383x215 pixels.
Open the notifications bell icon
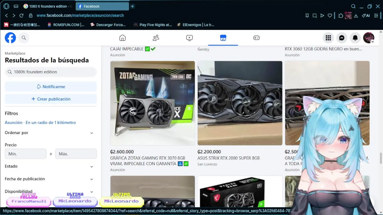tap(355, 38)
